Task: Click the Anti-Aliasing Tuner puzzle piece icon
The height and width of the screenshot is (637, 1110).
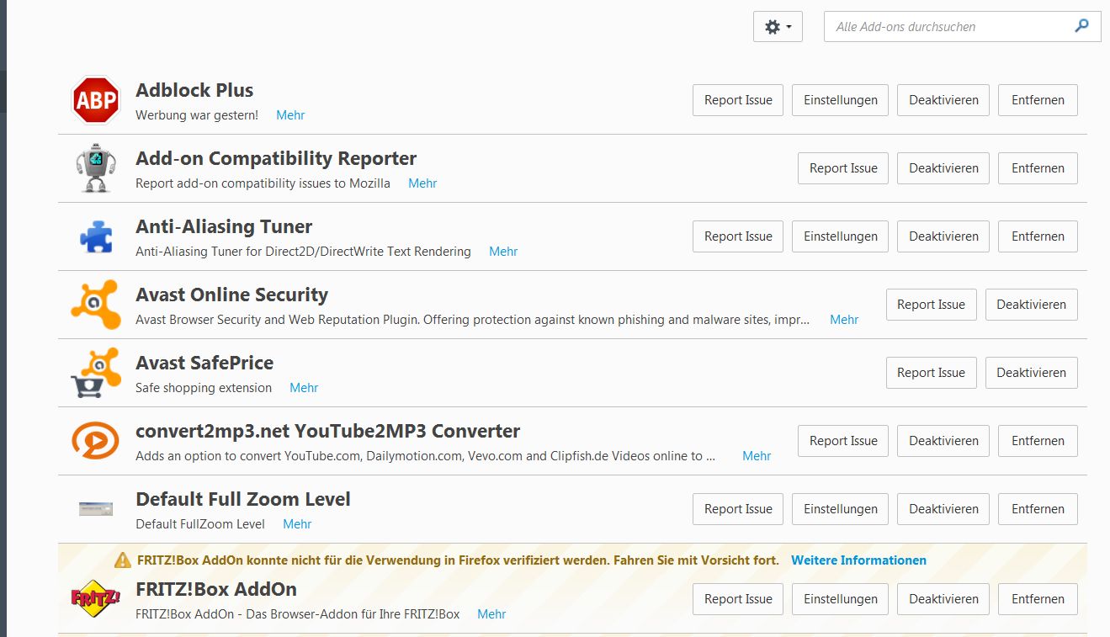Action: (96, 236)
